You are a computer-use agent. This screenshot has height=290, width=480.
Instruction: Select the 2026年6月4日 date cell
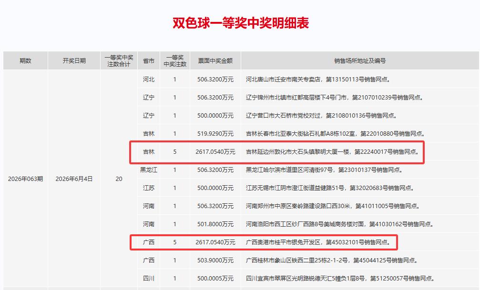(x=74, y=179)
